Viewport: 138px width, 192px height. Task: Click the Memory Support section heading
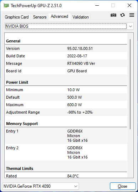[22, 124]
